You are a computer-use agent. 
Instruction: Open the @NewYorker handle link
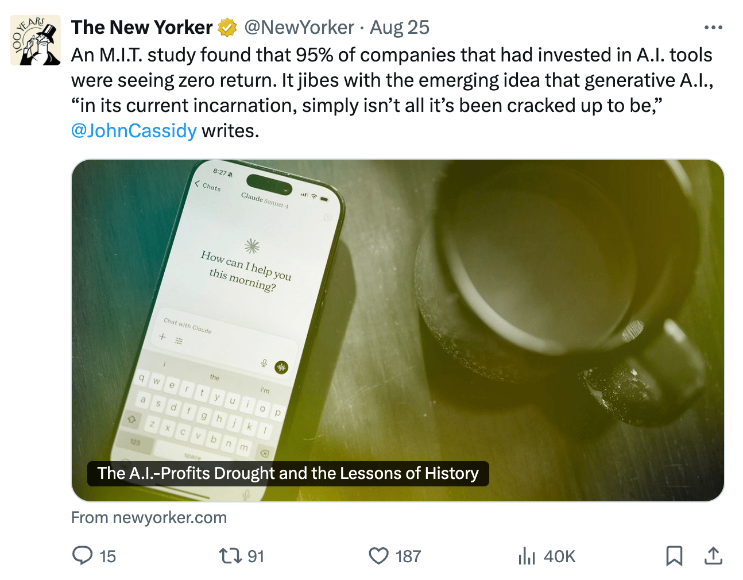coord(299,28)
